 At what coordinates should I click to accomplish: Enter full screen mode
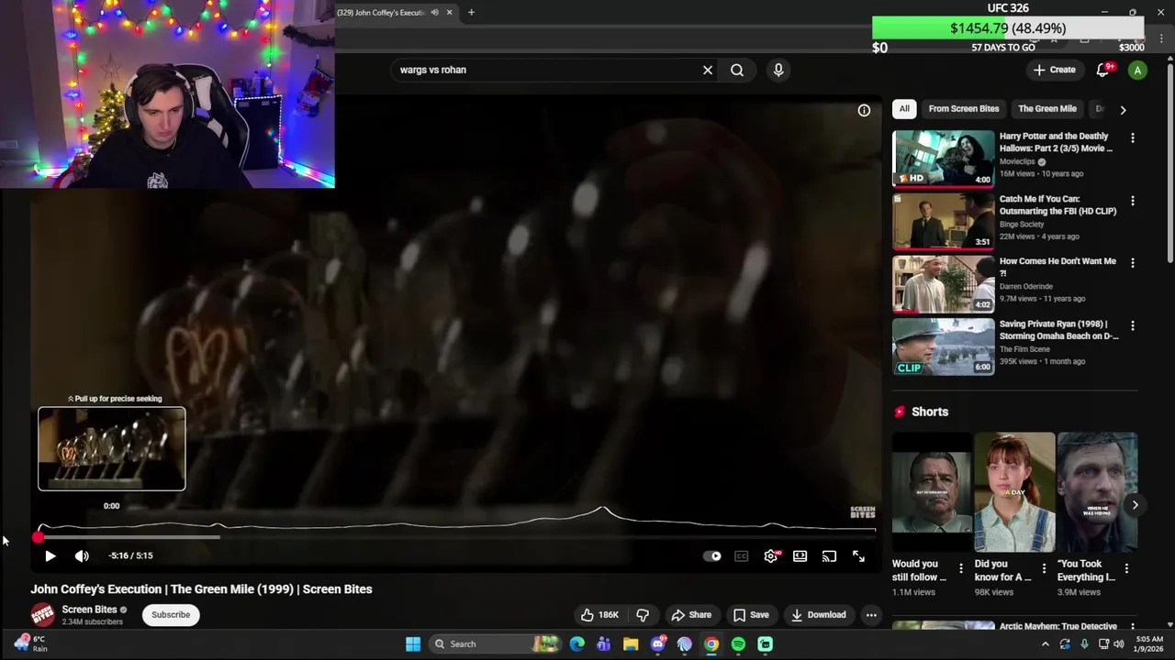pos(858,555)
